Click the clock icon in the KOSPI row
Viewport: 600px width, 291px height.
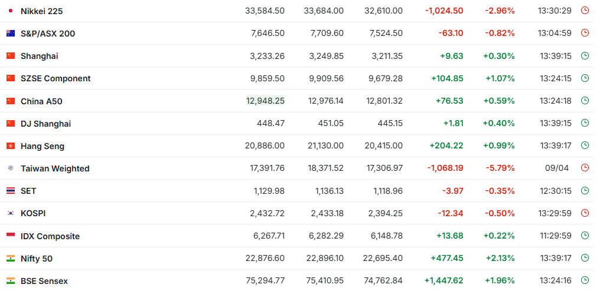coord(585,213)
